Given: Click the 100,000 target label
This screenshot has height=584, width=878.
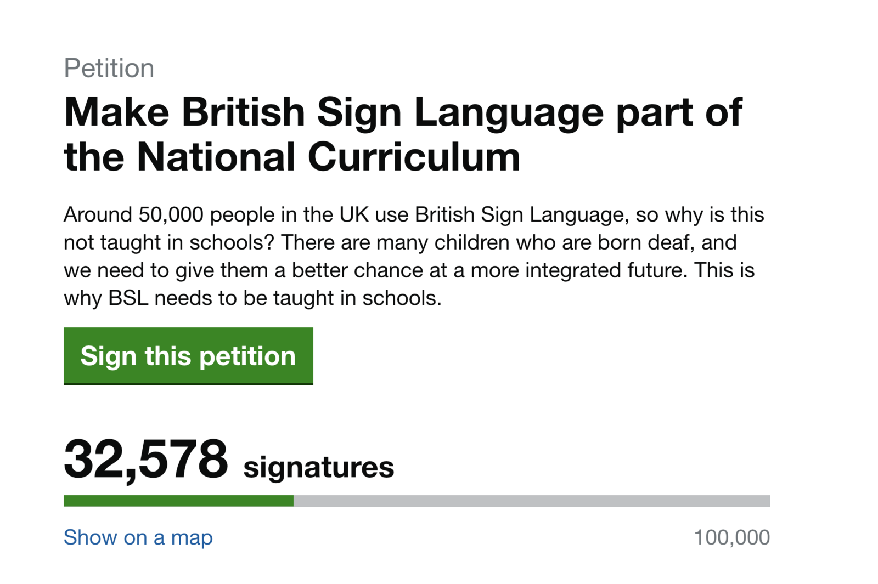Looking at the screenshot, I should (x=732, y=537).
